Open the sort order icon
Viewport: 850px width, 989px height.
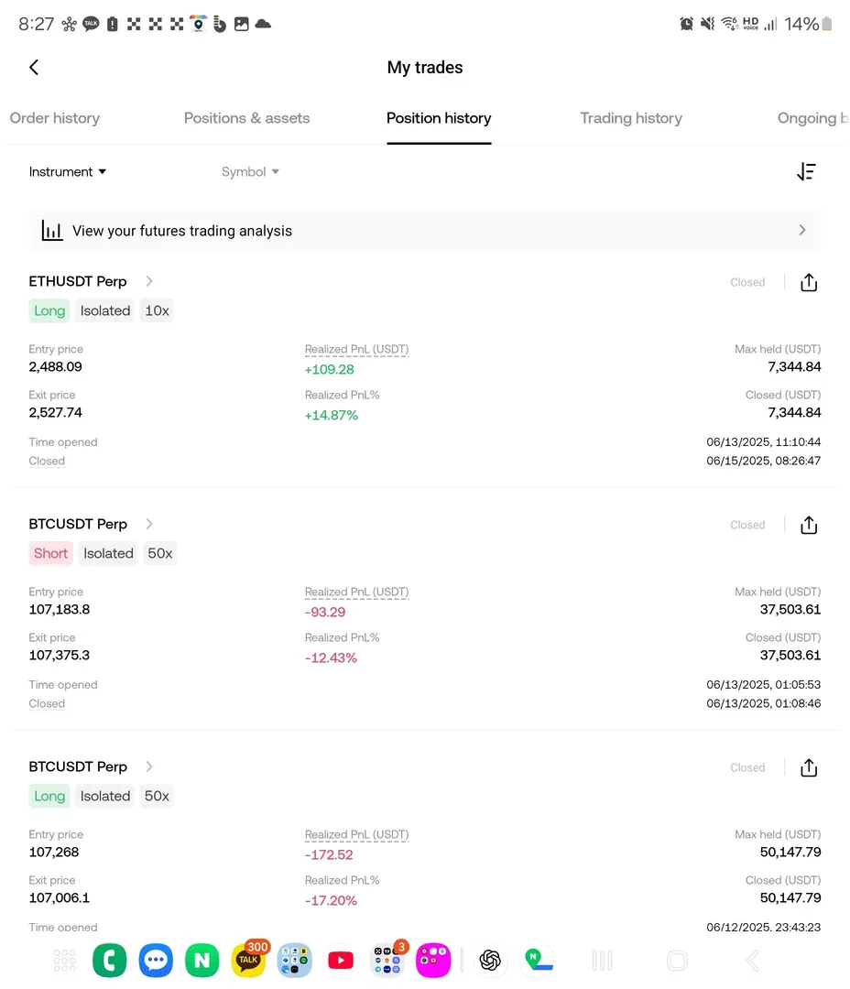[806, 171]
